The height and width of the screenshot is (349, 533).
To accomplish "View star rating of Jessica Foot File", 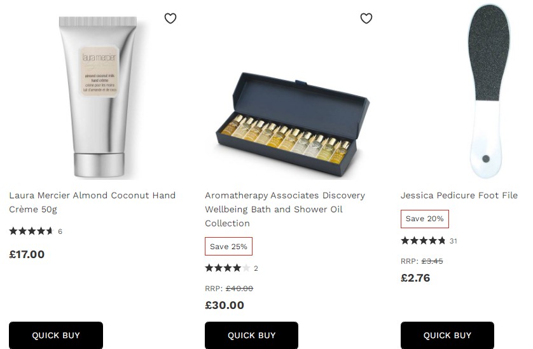I will tap(423, 241).
